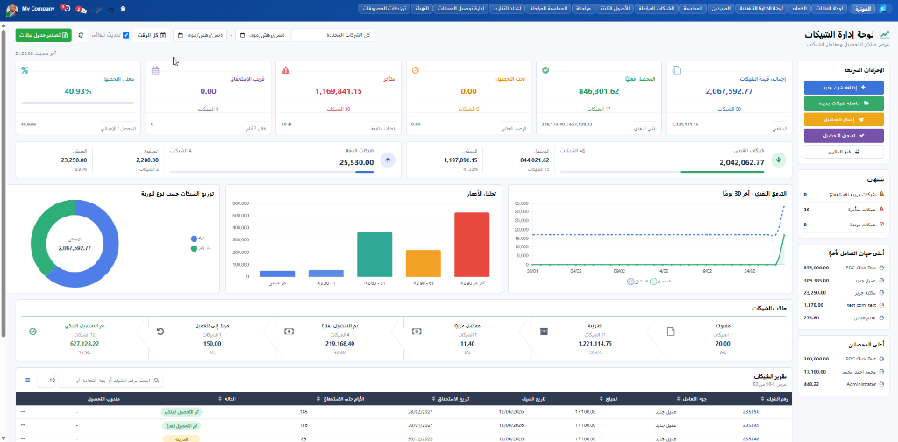This screenshot has height=442, width=898.
Task: Click the purple record collection button
Action: pyautogui.click(x=844, y=136)
